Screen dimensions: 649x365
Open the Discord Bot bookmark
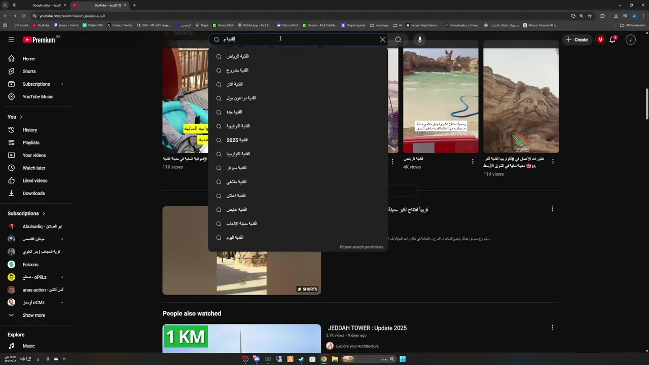click(x=287, y=25)
